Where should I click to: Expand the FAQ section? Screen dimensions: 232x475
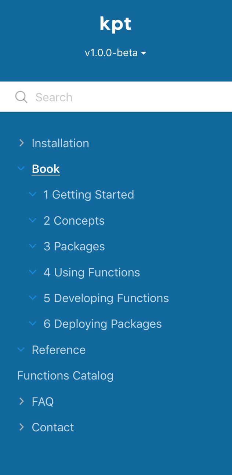tap(21, 401)
